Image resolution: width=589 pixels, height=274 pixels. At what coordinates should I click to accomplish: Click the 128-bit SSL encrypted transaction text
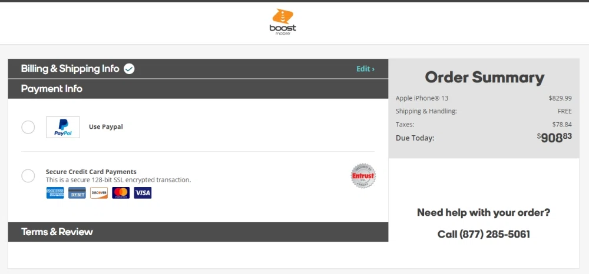pyautogui.click(x=118, y=180)
